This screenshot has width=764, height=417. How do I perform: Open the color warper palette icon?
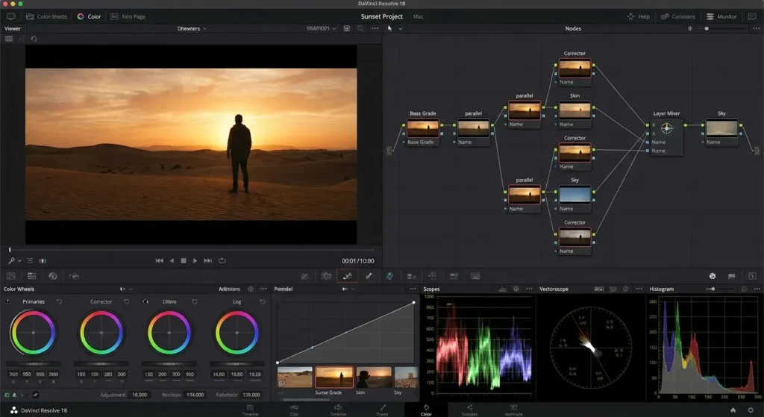pos(326,276)
